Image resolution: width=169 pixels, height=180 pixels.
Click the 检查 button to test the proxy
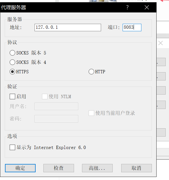(59, 168)
